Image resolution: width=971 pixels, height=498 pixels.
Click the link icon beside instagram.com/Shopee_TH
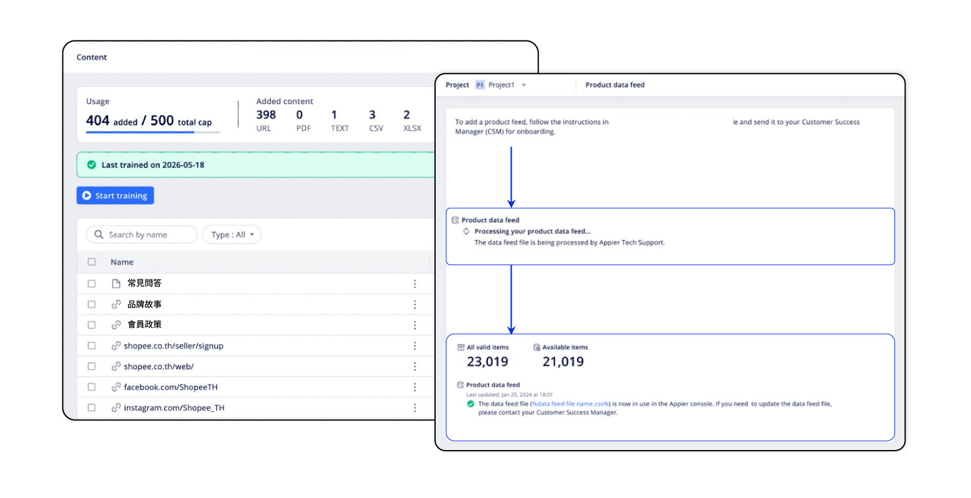click(116, 408)
